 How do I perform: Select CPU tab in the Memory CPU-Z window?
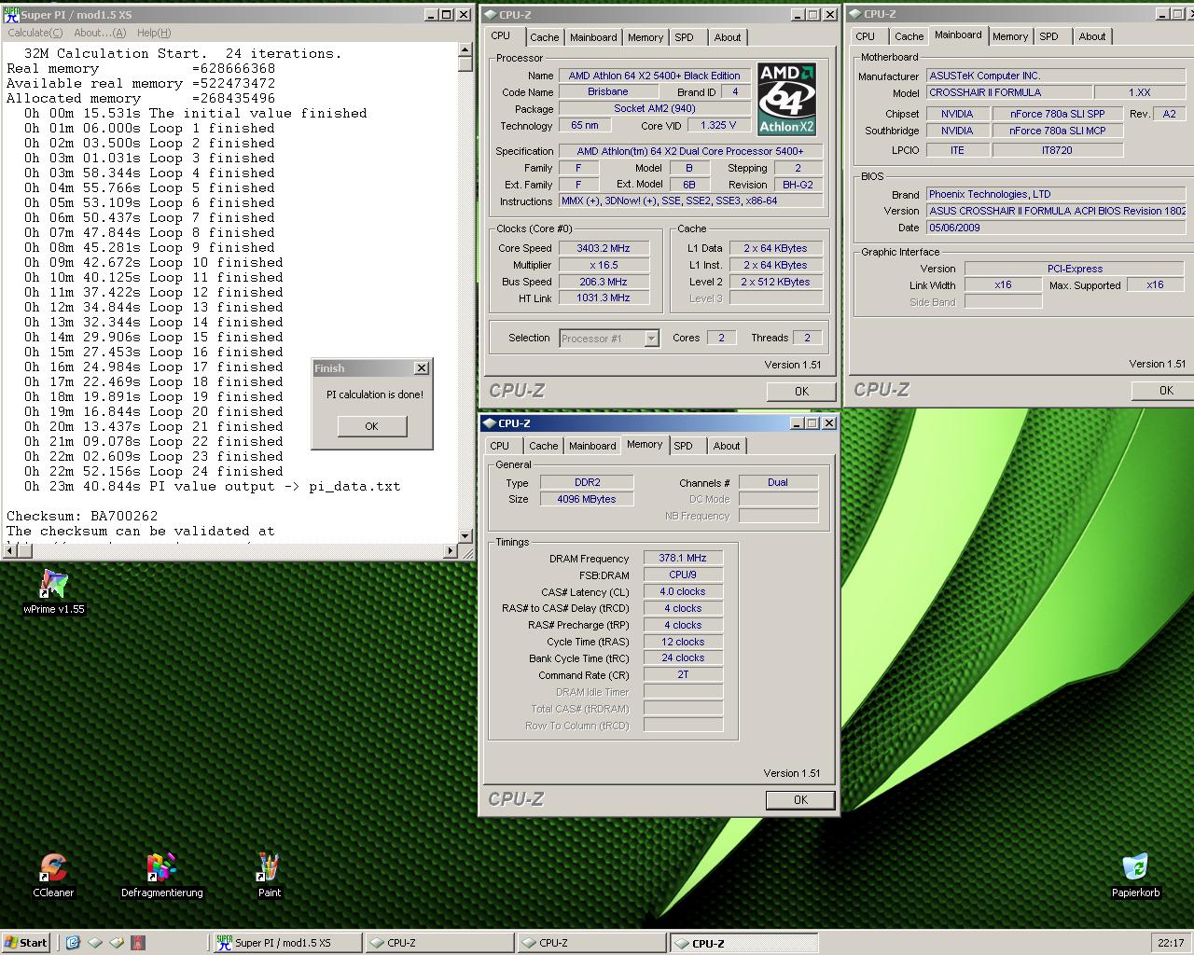[x=500, y=446]
